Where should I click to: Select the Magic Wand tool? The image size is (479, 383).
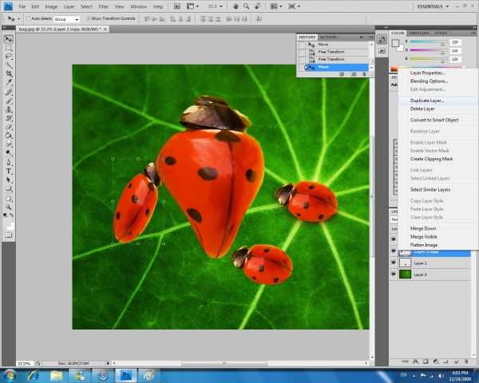click(x=9, y=65)
